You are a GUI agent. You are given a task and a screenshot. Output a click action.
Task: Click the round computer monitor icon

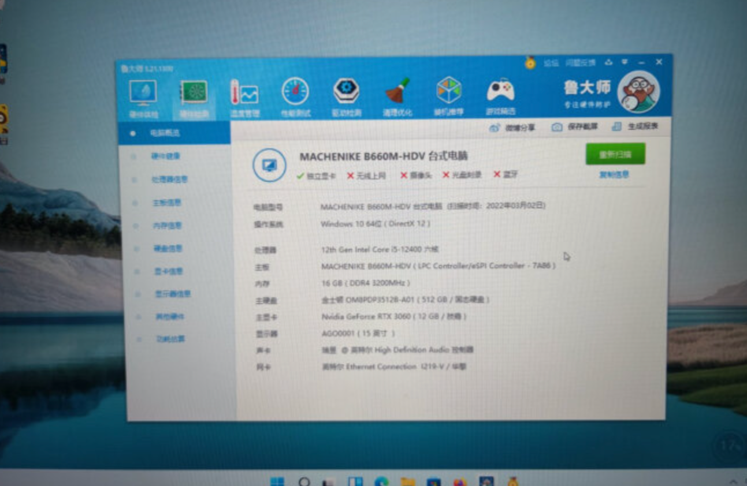tap(269, 165)
